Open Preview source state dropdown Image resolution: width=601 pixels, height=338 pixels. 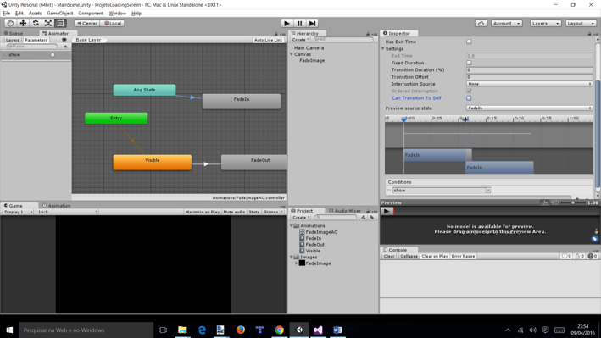click(529, 108)
